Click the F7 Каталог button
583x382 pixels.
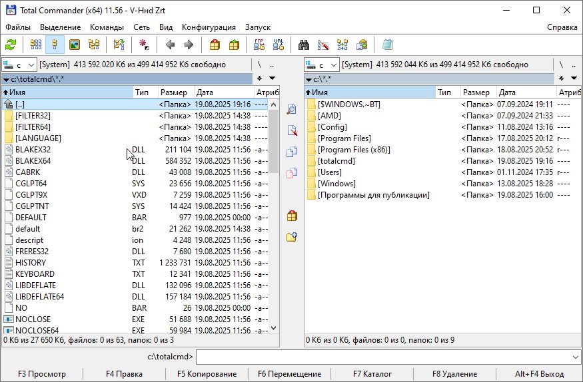tap(372, 374)
